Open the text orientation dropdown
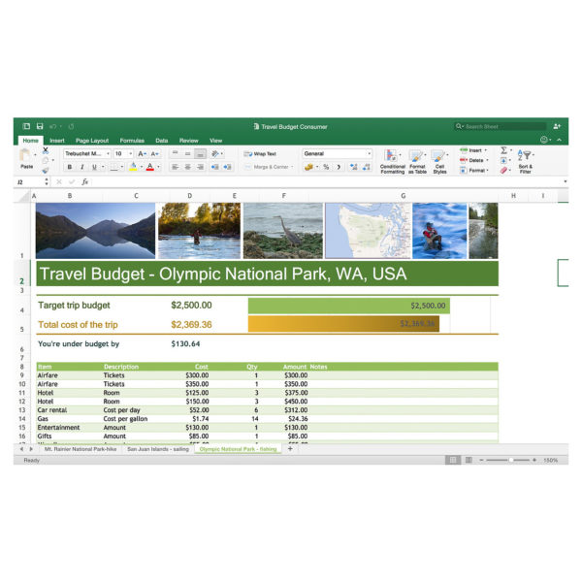 click(x=222, y=153)
